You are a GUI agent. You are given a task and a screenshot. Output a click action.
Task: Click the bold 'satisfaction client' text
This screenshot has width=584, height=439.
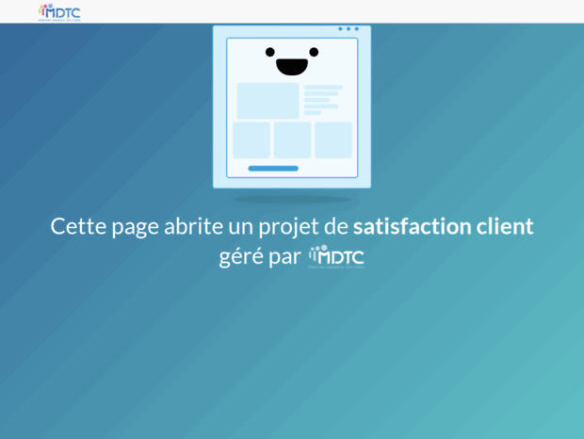coord(443,227)
